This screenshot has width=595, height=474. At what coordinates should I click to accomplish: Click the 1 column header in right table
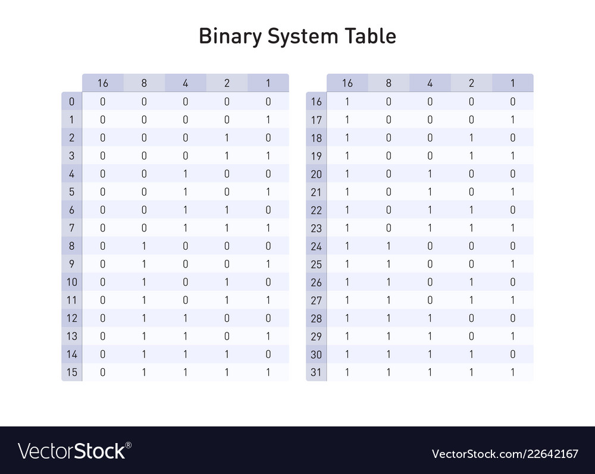512,83
